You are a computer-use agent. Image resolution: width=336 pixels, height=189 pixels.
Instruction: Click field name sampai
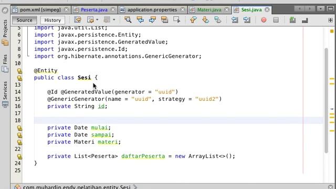click(x=101, y=134)
